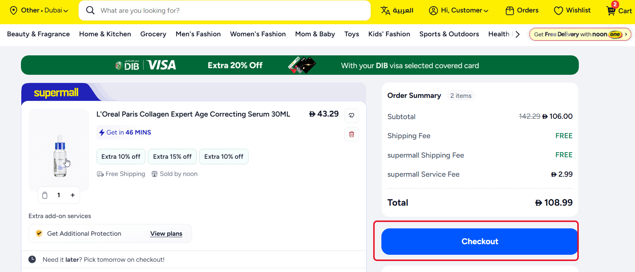The image size is (635, 272).
Task: Click the location pin icon next to Dubai
Action: pyautogui.click(x=14, y=10)
